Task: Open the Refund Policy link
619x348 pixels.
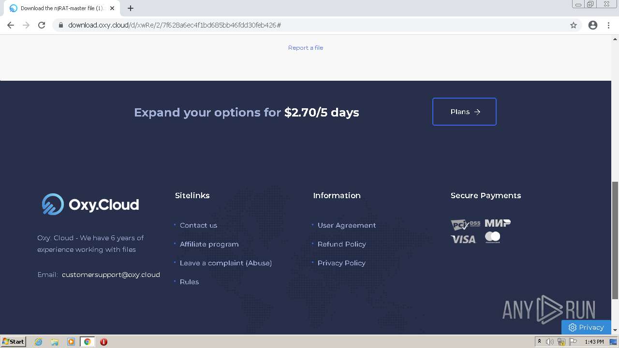Action: (x=342, y=244)
